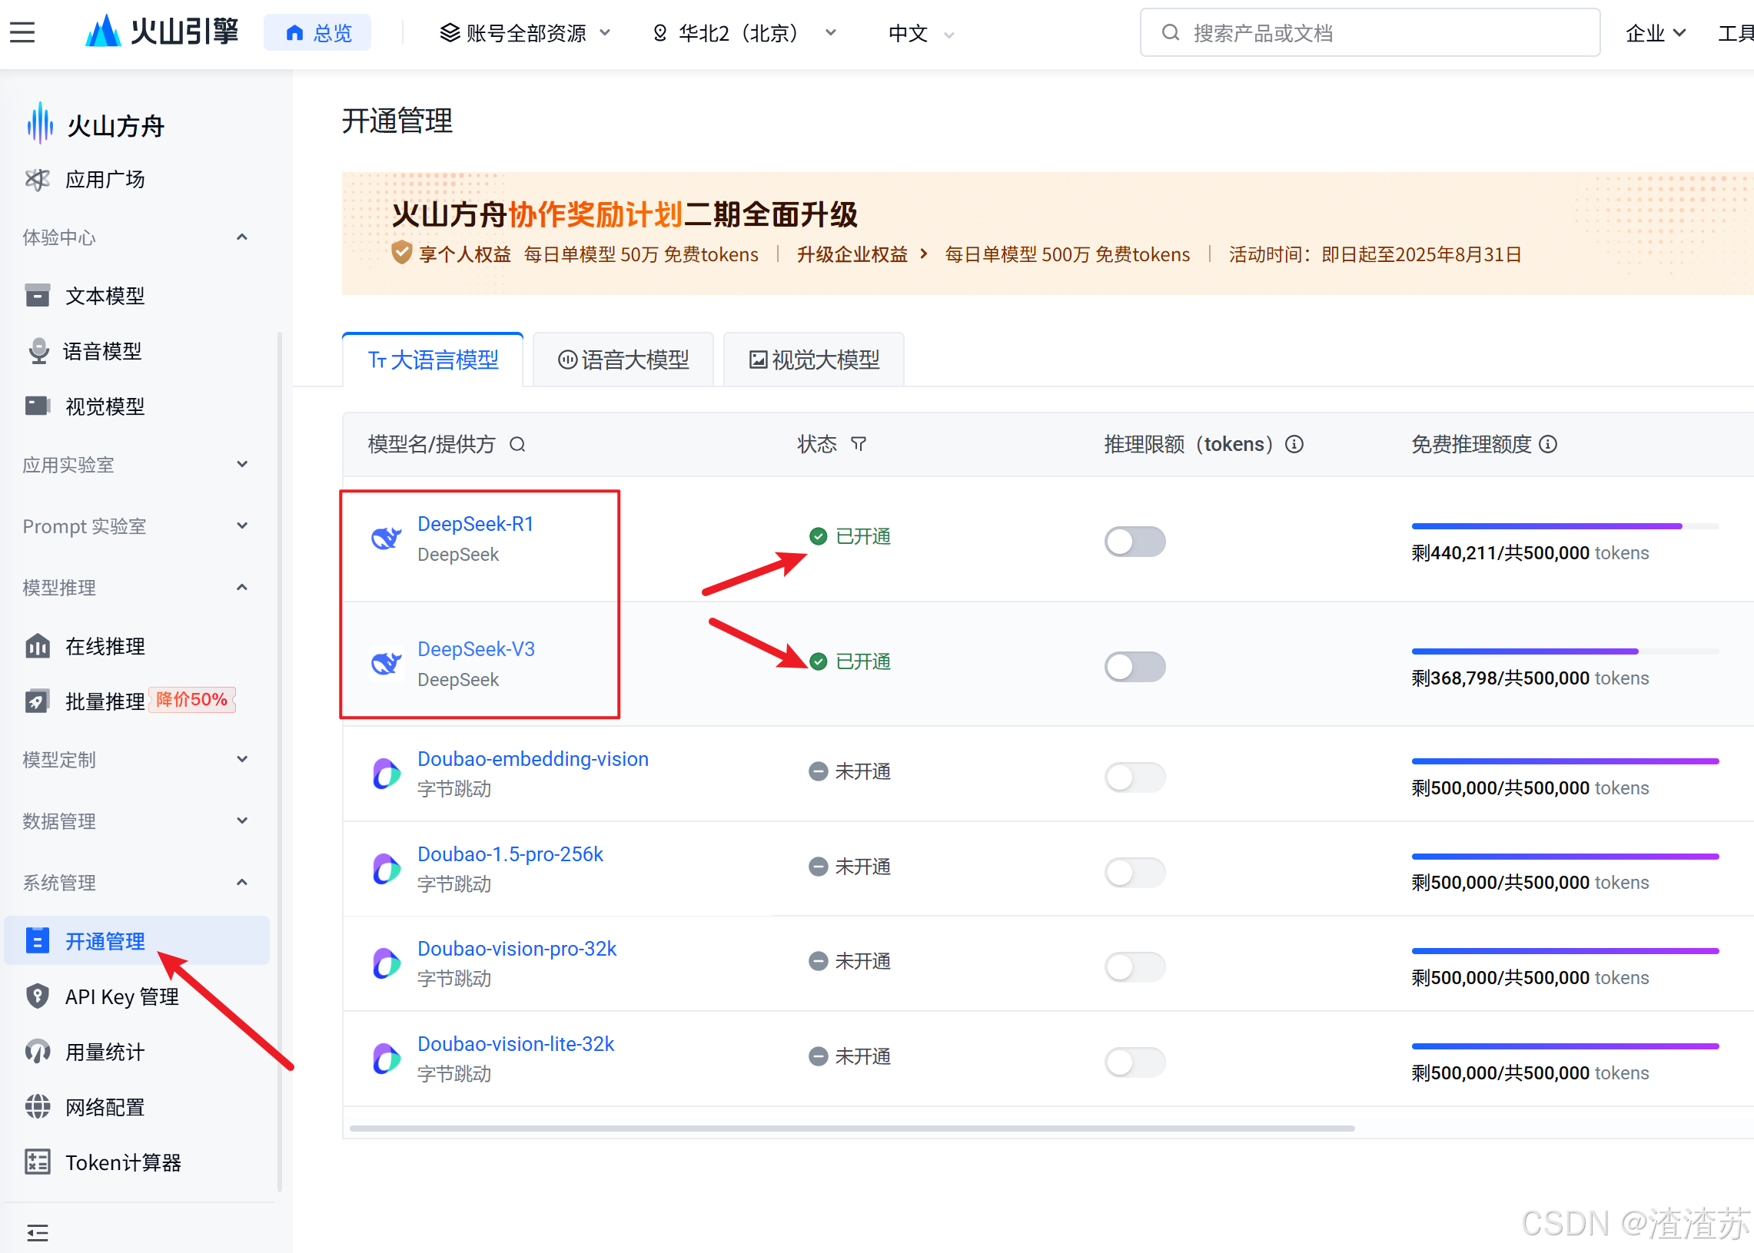Viewport: 1754px width, 1253px height.
Task: Expand the 数据管理 sidebar section
Action: (241, 820)
